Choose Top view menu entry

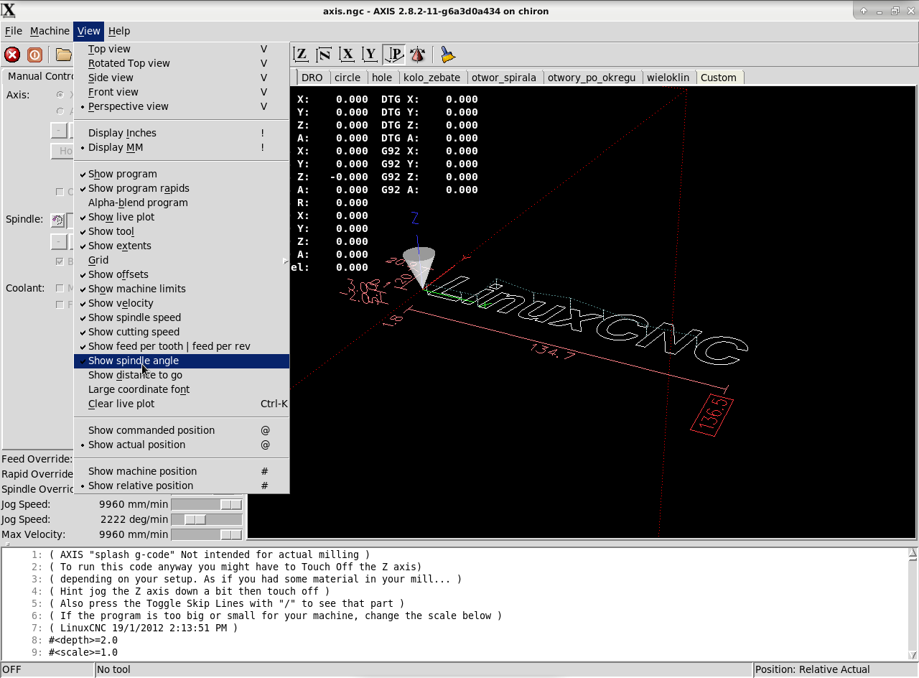point(182,49)
